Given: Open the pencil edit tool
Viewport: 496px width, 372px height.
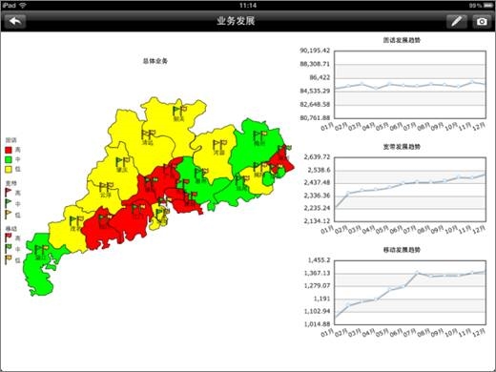Looking at the screenshot, I should click(457, 21).
